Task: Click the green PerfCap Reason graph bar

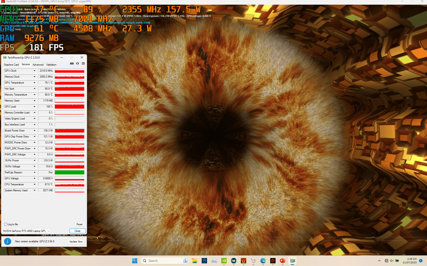Action: 70,173
